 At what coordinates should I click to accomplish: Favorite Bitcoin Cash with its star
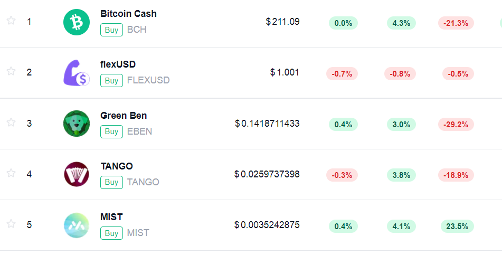coord(11,21)
